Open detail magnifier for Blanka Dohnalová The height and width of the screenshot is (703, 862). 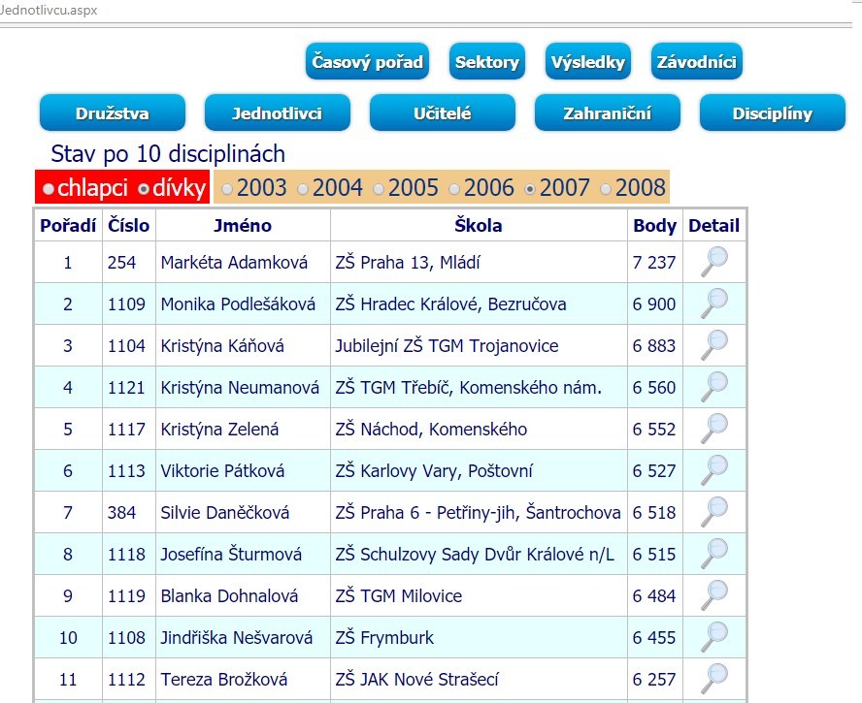click(714, 596)
